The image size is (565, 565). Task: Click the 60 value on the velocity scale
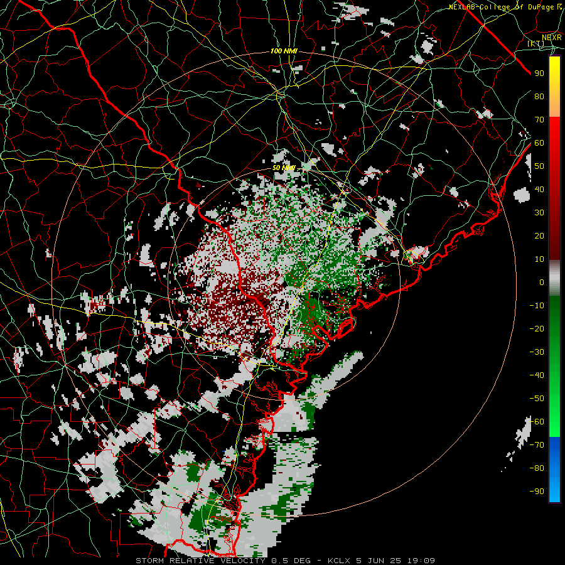pyautogui.click(x=539, y=143)
